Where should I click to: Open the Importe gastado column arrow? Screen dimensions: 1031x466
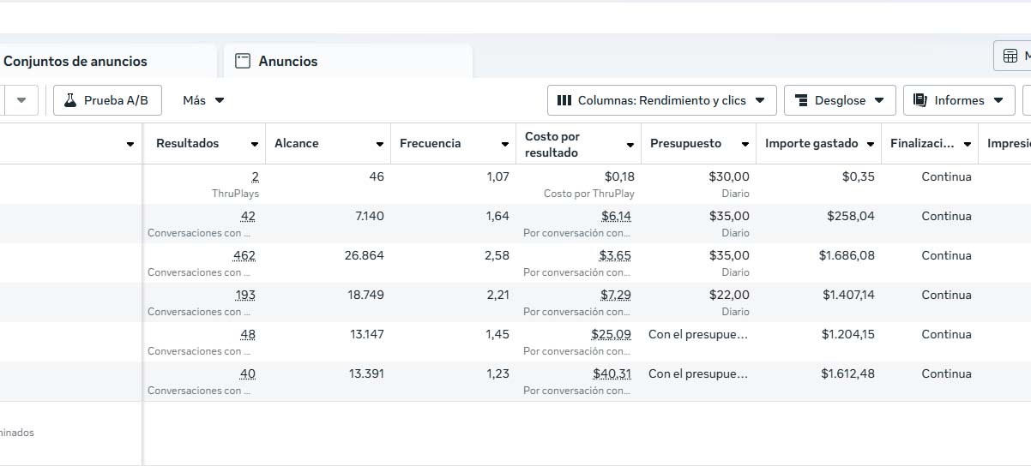[x=871, y=144]
